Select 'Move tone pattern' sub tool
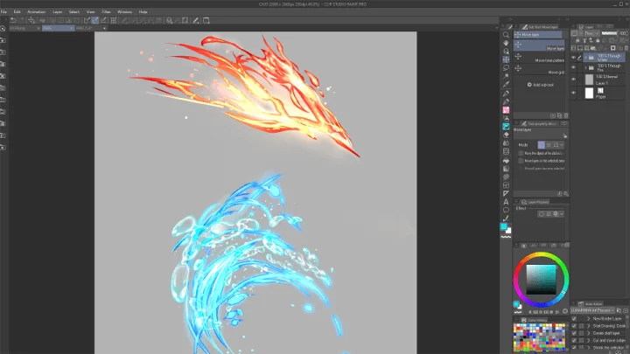630x354 pixels. [x=540, y=58]
